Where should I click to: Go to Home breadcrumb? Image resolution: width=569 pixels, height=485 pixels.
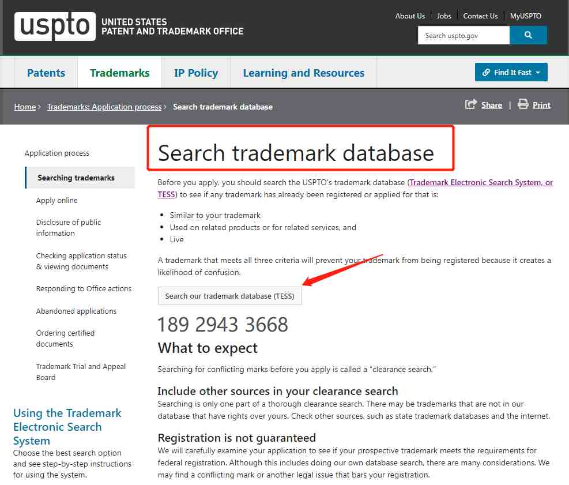[25, 107]
